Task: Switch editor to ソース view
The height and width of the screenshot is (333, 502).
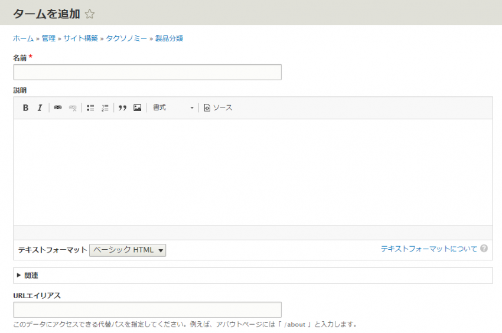Action: [218, 108]
